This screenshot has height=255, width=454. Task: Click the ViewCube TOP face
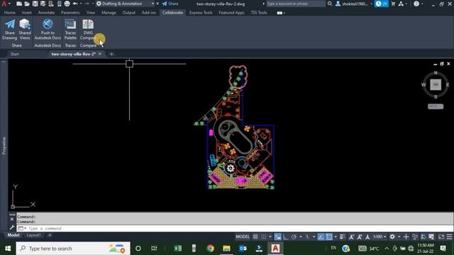tap(436, 85)
